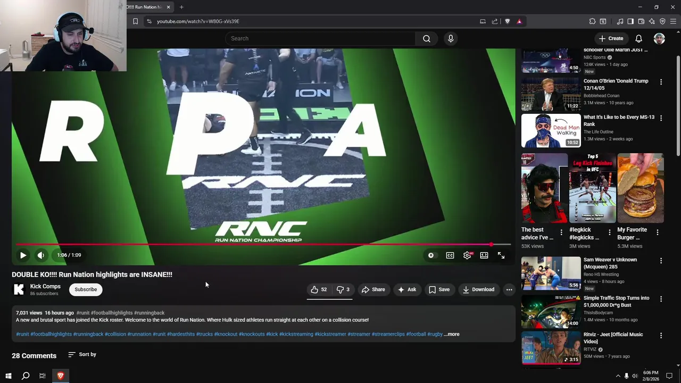The image size is (681, 383).
Task: Share this video
Action: pyautogui.click(x=373, y=289)
